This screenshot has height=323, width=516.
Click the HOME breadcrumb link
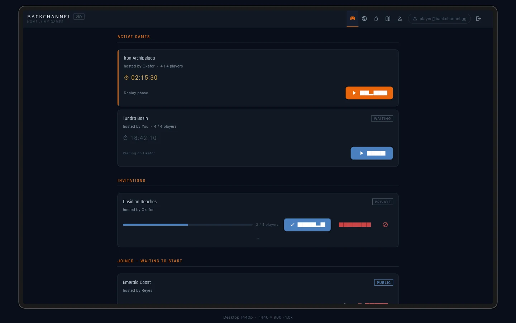(x=33, y=22)
